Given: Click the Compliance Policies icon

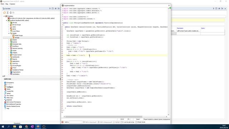Looking at the screenshot, I should tap(11, 70).
